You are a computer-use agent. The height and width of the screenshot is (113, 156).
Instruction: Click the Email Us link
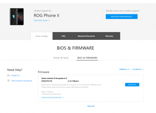pyautogui.click(x=16, y=75)
